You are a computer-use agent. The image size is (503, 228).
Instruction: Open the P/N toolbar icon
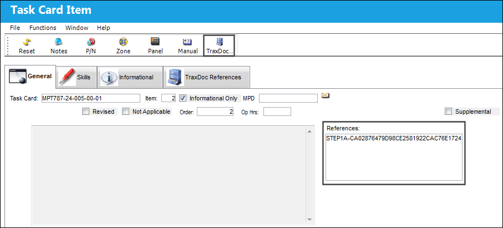[91, 45]
